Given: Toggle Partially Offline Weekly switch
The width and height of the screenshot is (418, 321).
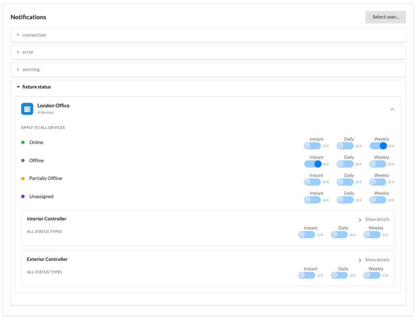Looking at the screenshot, I should (x=378, y=182).
